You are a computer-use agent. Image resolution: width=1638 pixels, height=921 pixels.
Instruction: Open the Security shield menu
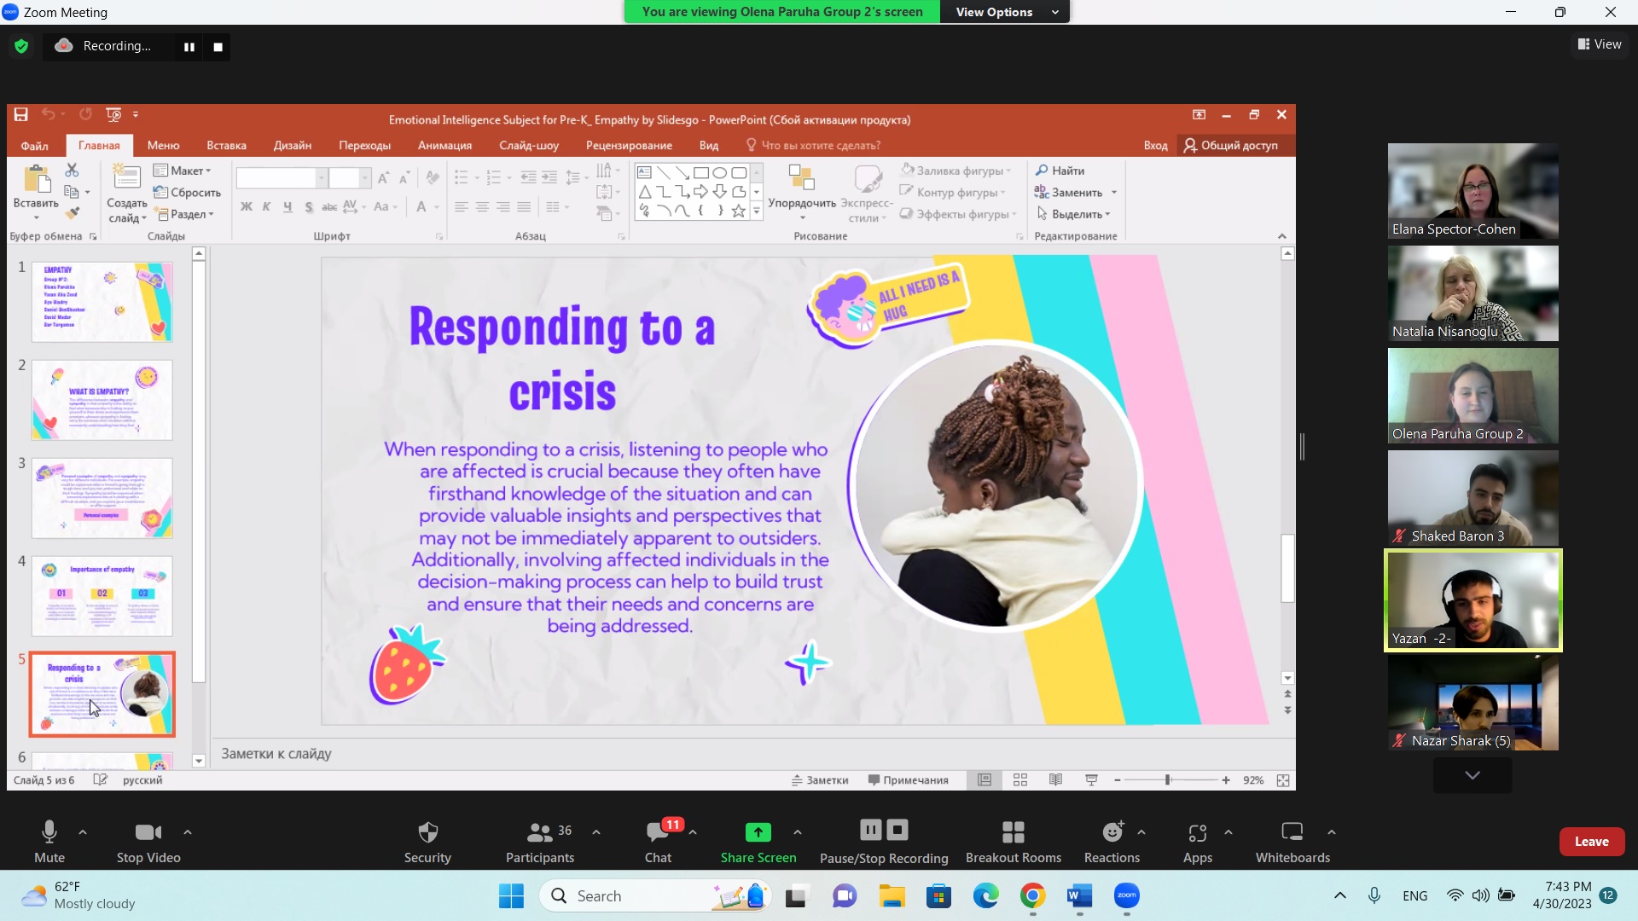pos(427,841)
